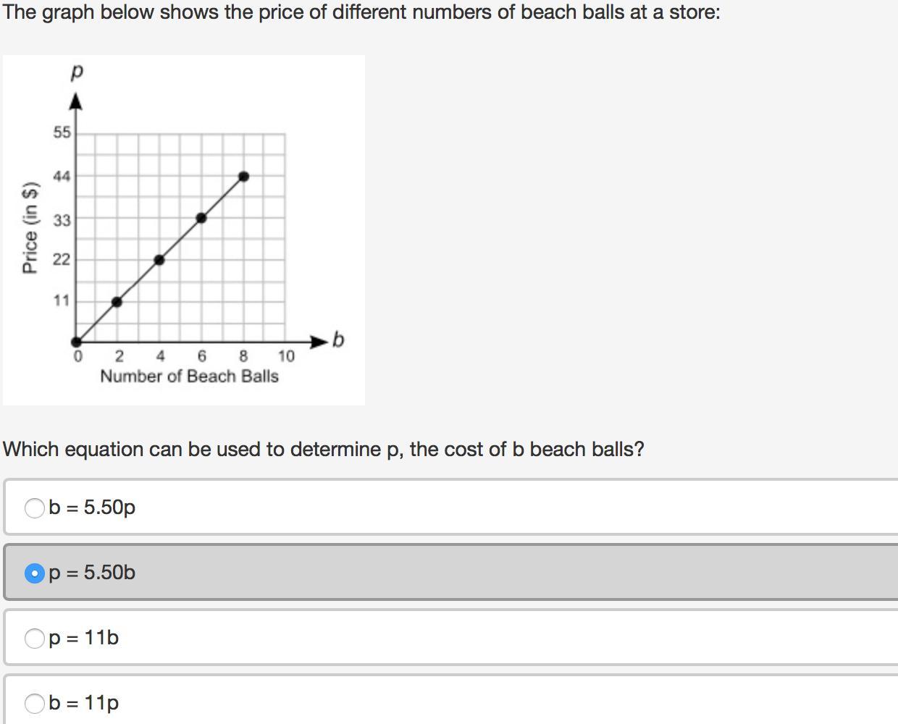Click the data point at 4 balls, $22
898x724 pixels.
point(159,260)
